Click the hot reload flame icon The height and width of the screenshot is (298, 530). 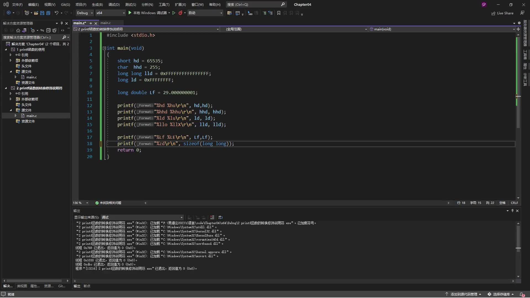180,13
